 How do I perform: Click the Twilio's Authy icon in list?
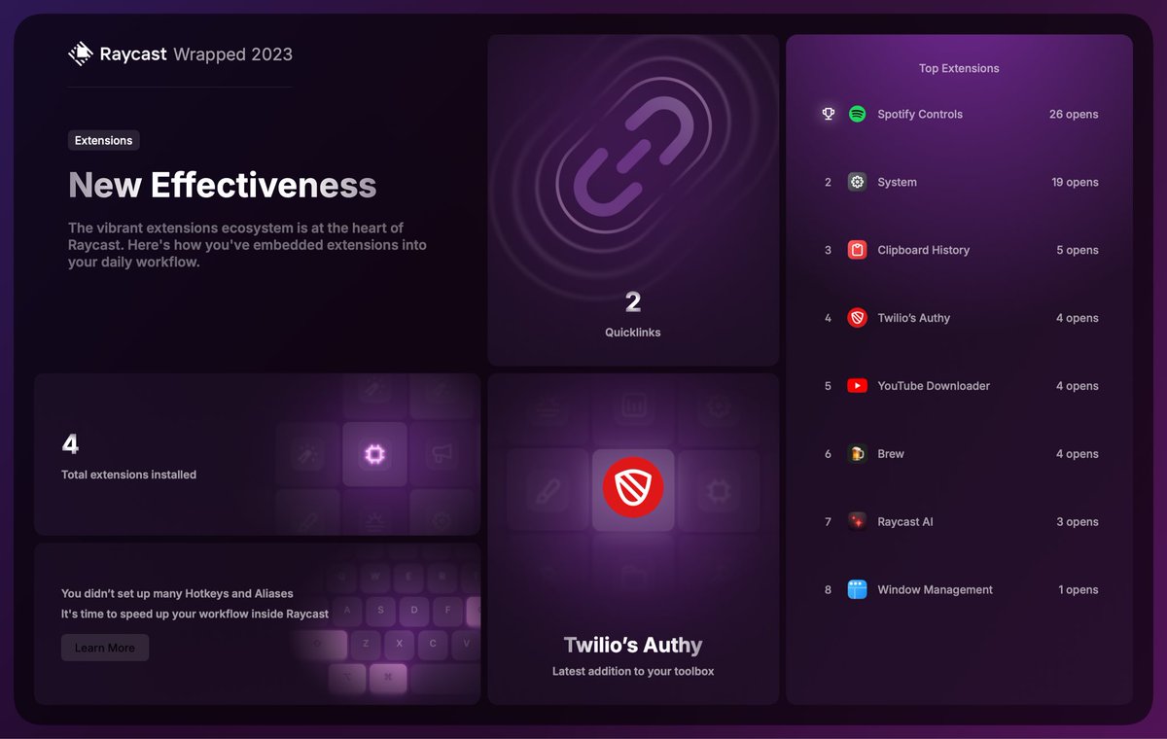click(857, 318)
